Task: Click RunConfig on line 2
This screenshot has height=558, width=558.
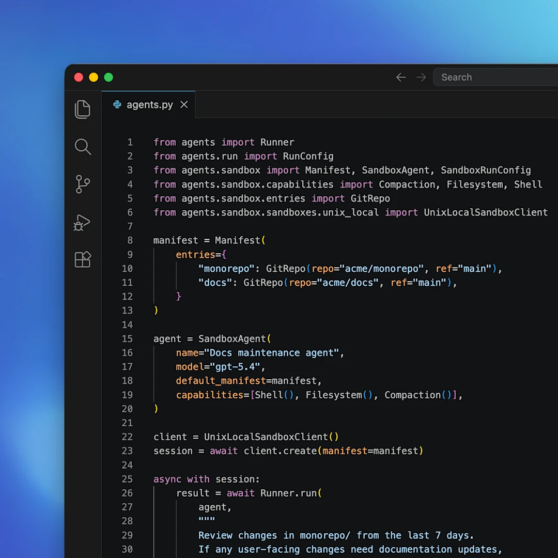Action: tap(308, 156)
